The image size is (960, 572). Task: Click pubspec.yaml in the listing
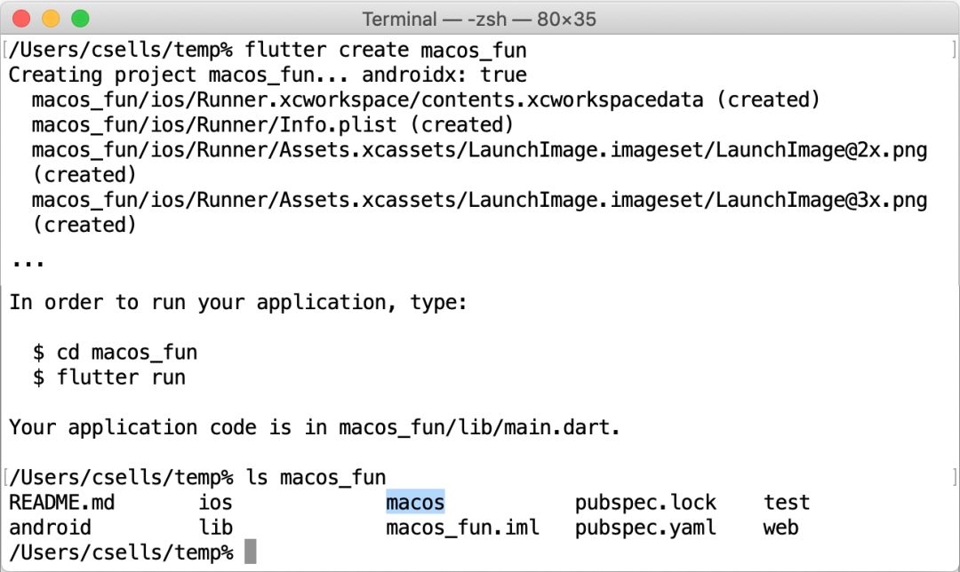[x=645, y=528]
